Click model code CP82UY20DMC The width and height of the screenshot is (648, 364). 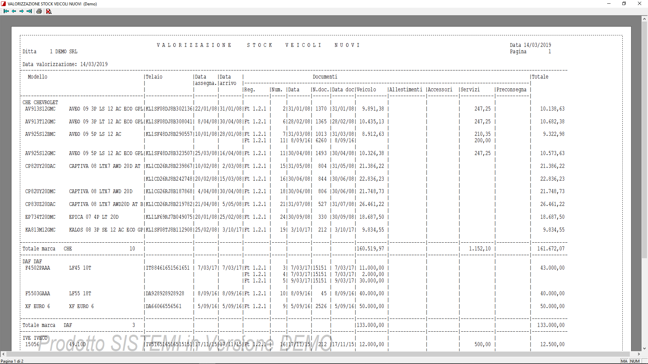(40, 191)
